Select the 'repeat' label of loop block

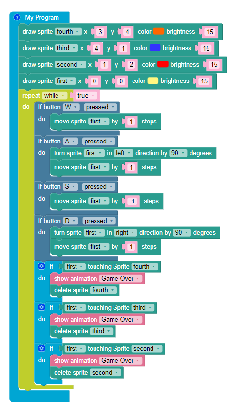pyautogui.click(x=31, y=96)
